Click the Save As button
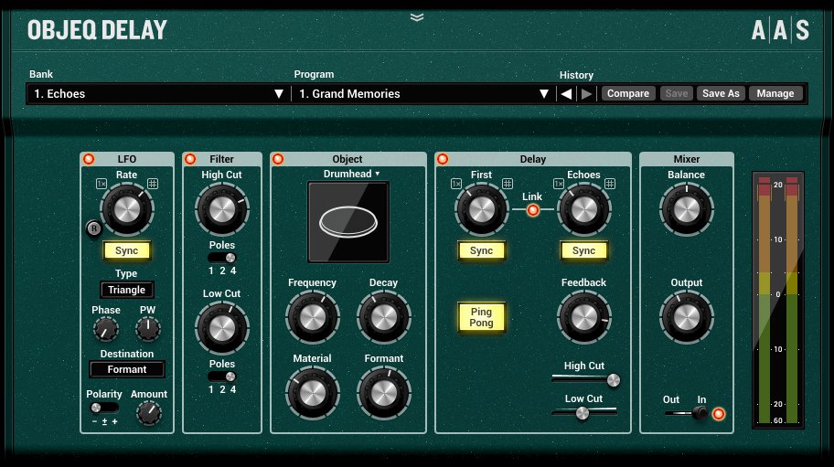The width and height of the screenshot is (834, 467). 721,93
